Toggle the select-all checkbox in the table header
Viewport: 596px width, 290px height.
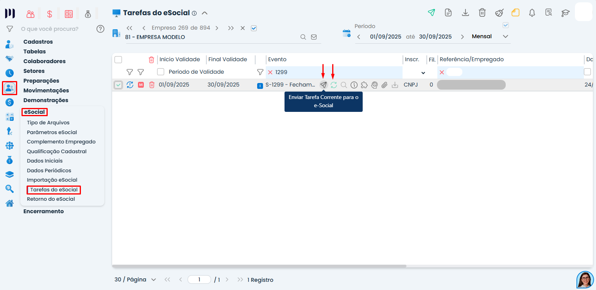click(118, 60)
